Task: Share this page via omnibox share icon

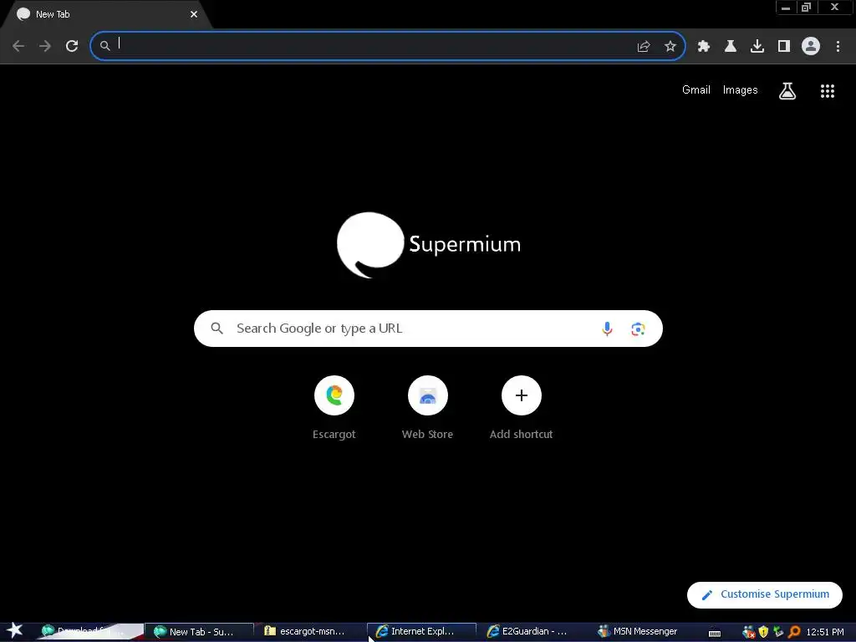Action: tap(644, 47)
